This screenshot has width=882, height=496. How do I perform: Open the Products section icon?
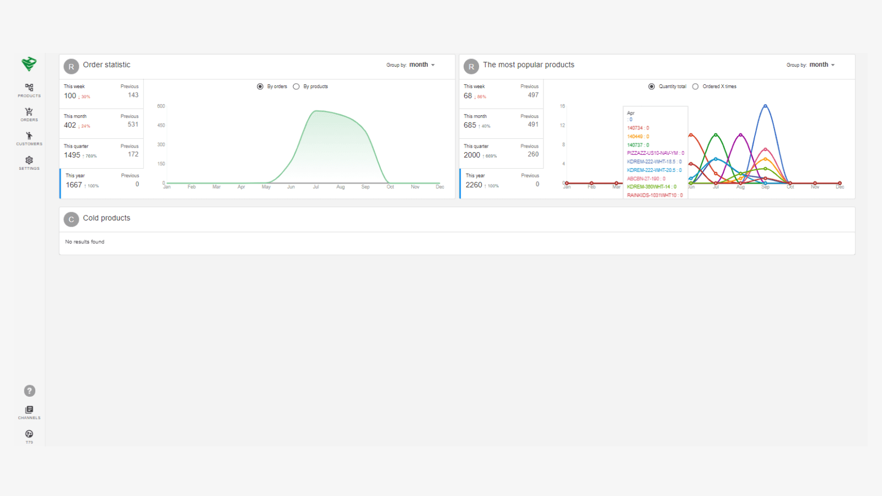(29, 88)
